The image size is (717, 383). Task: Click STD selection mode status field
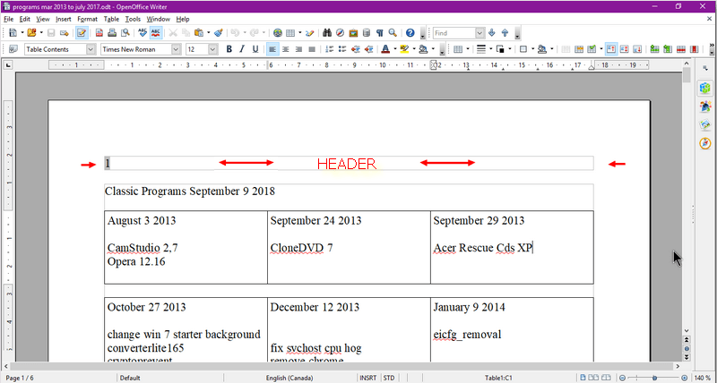389,378
